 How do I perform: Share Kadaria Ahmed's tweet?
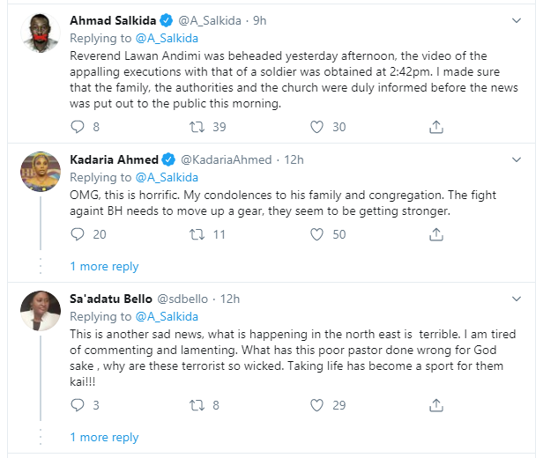435,234
